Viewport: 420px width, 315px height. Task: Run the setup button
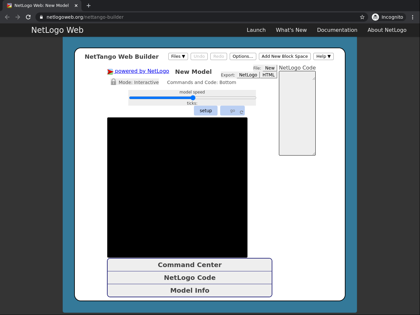coord(206,111)
